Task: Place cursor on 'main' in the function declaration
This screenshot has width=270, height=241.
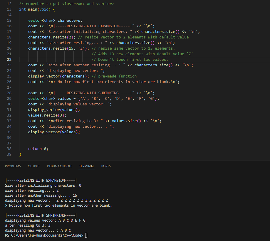Action: click(32, 9)
